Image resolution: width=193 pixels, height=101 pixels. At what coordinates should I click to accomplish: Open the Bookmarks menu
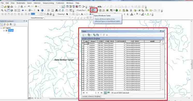click(x=21, y=3)
